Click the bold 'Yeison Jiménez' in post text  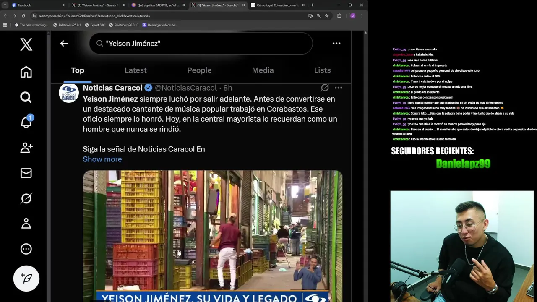(x=110, y=99)
